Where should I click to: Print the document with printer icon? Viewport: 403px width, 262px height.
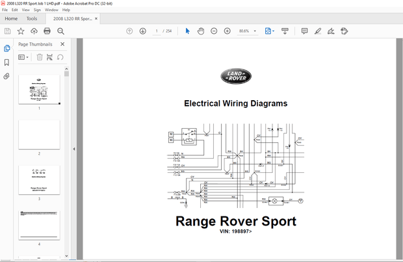pyautogui.click(x=47, y=31)
